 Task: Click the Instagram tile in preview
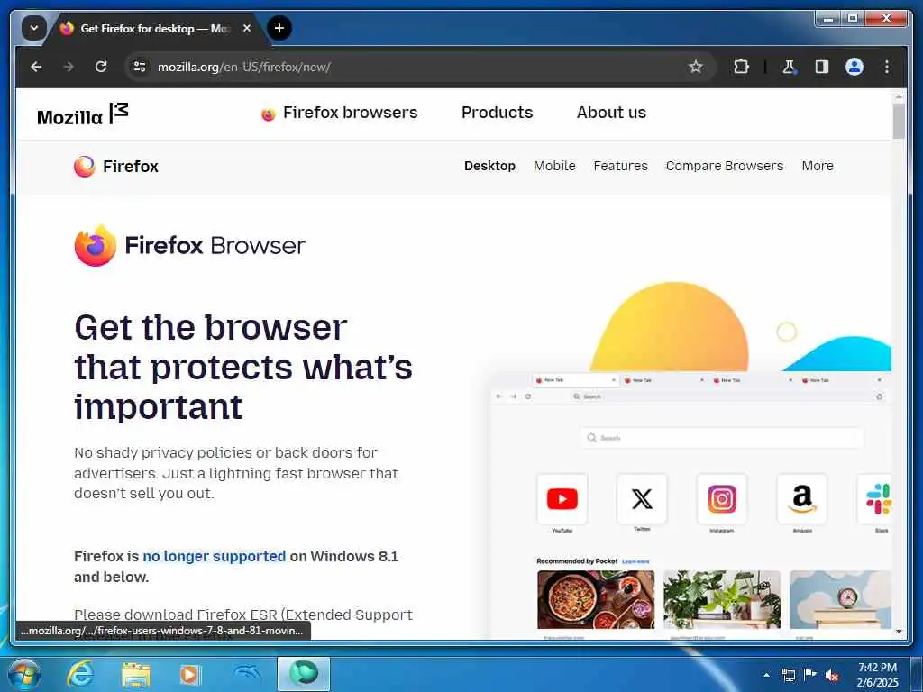[722, 499]
